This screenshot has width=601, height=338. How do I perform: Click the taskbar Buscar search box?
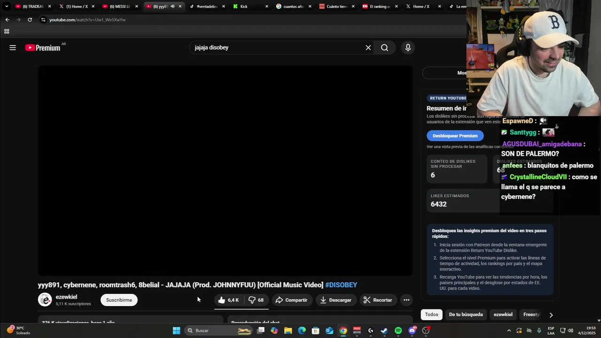pos(219,330)
